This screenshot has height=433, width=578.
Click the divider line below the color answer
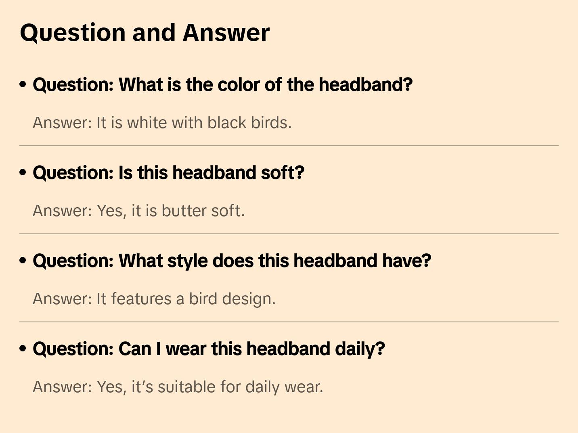click(289, 146)
